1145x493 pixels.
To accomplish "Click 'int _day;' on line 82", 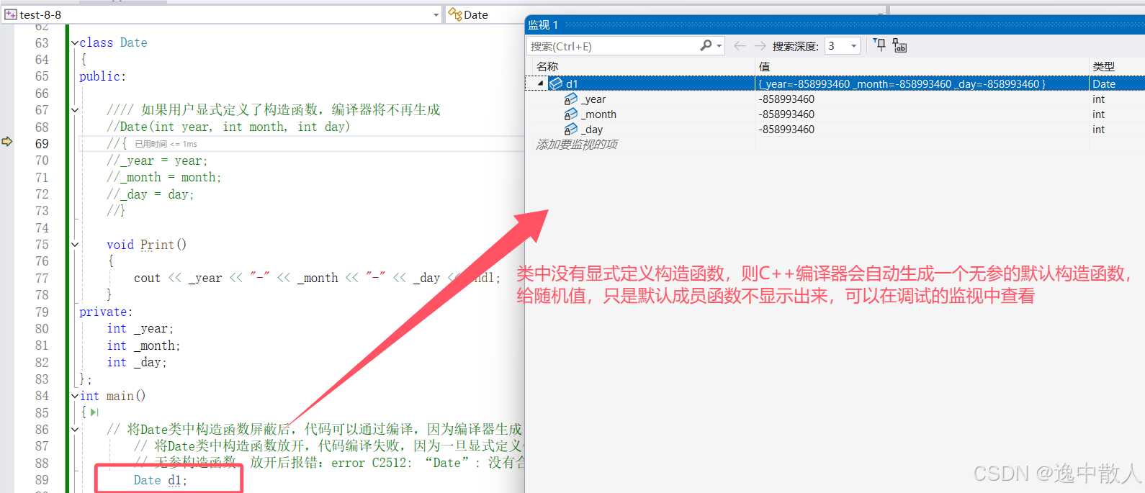I will [137, 362].
